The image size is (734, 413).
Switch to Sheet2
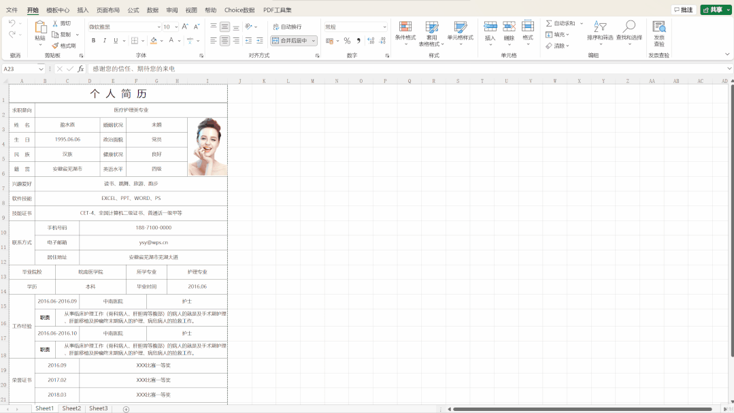(x=71, y=408)
